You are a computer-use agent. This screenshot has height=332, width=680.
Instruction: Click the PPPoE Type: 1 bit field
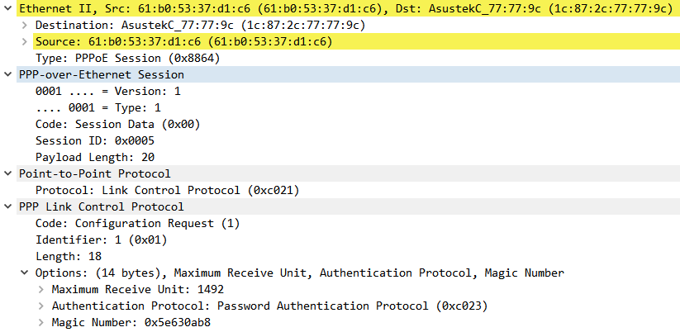[x=98, y=107]
